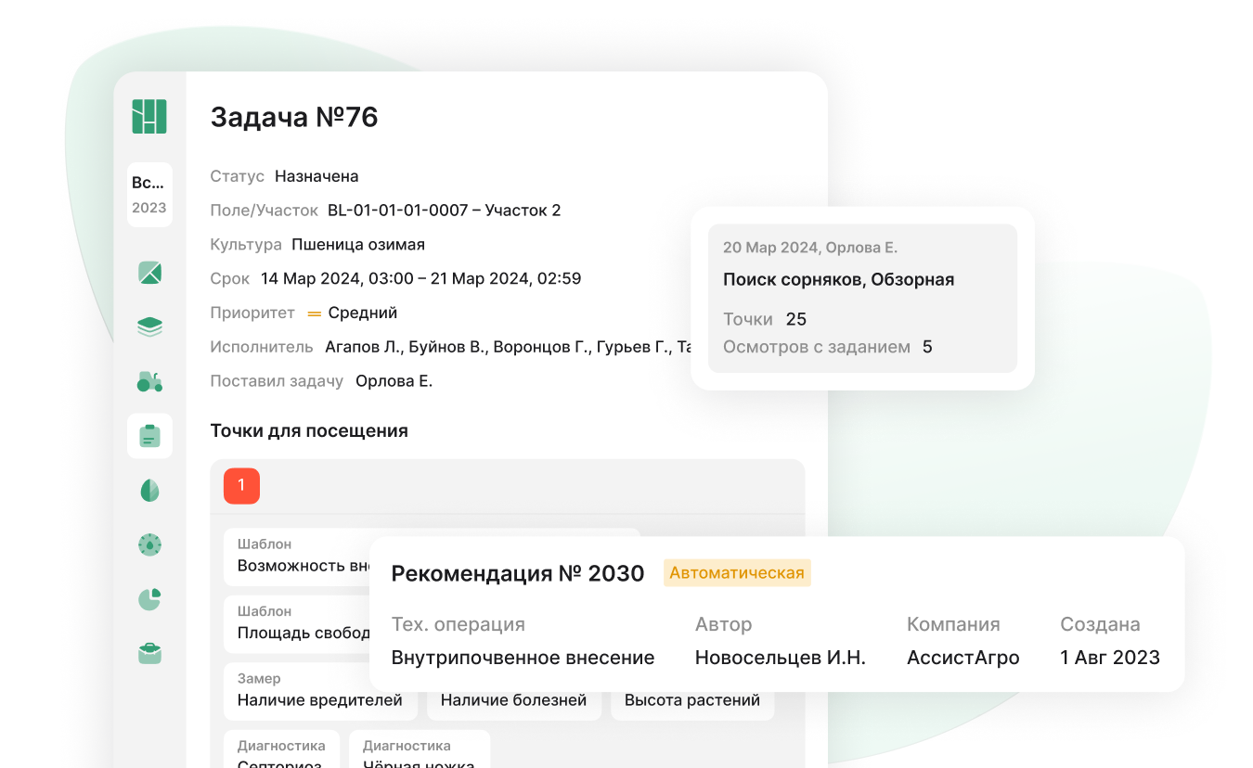Open the app logo home icon
The image size is (1253, 768).
tap(149, 116)
